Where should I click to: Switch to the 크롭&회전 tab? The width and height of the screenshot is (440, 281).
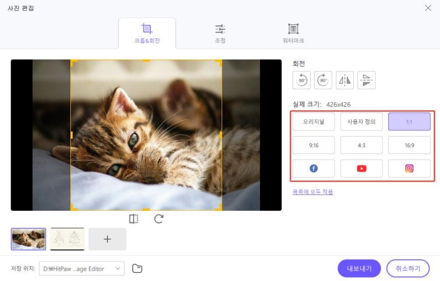pos(147,33)
